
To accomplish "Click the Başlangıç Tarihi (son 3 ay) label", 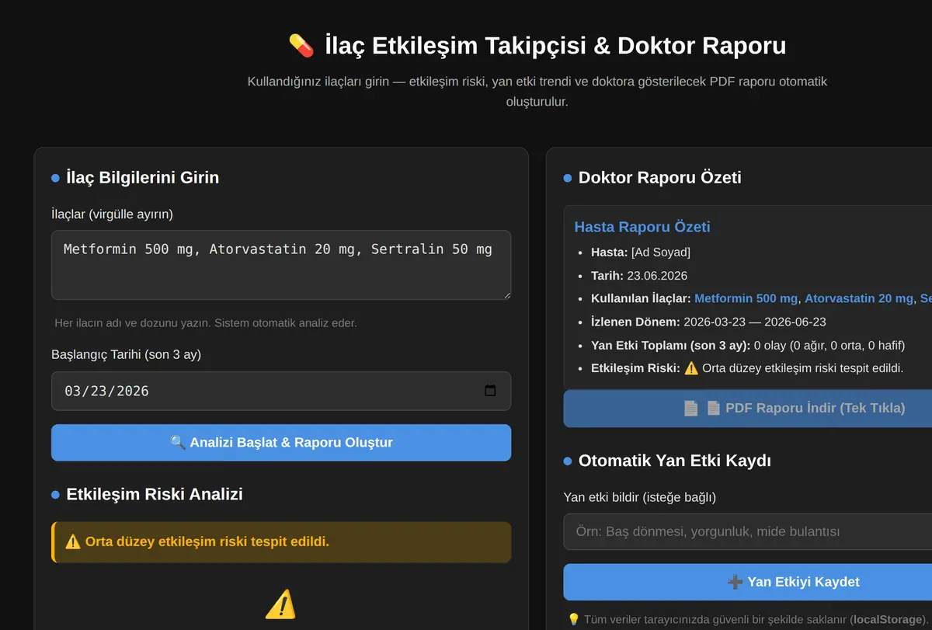I will (126, 354).
